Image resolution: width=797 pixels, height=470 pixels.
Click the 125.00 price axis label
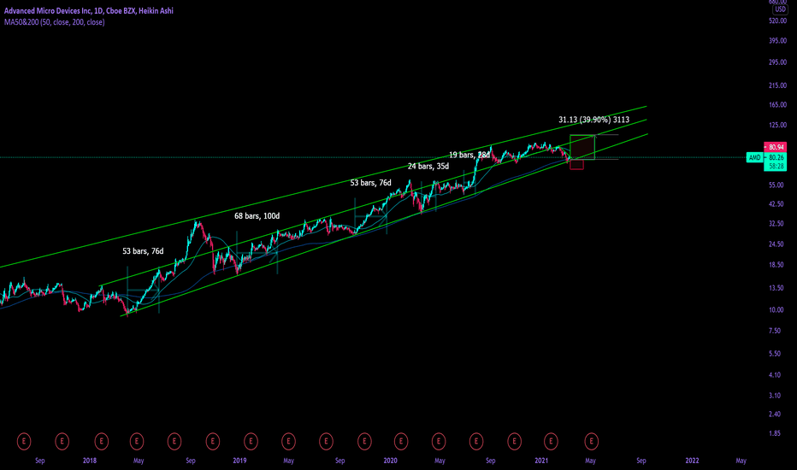click(x=777, y=125)
